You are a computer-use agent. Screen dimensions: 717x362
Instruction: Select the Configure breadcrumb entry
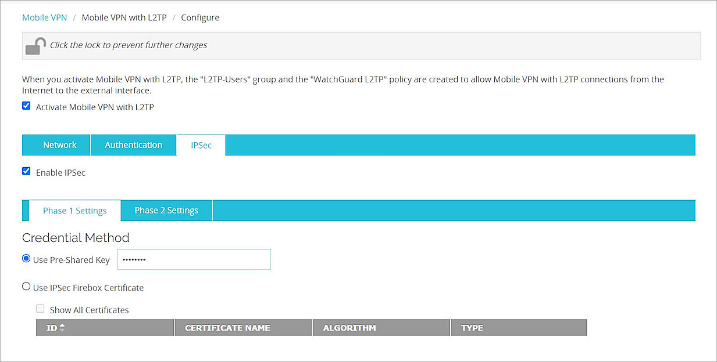pyautogui.click(x=200, y=17)
